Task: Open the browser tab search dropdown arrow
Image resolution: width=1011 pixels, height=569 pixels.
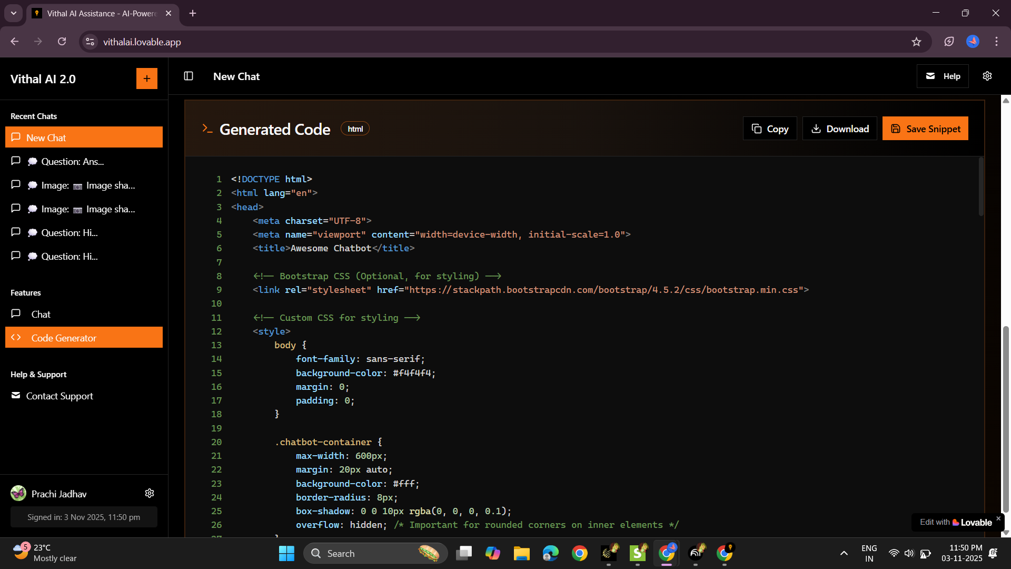Action: coord(13,13)
